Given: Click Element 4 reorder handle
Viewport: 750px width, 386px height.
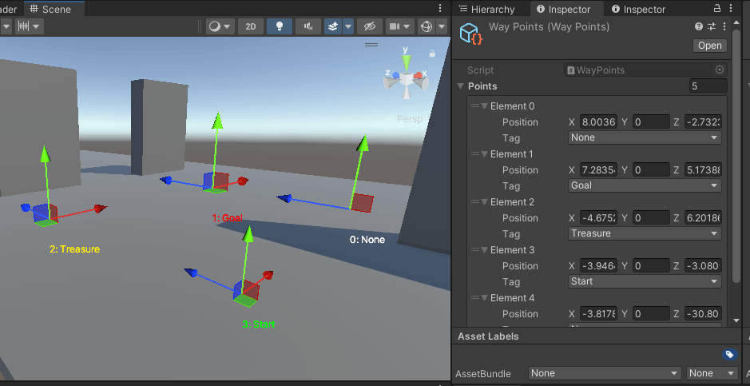Looking at the screenshot, I should click(475, 297).
